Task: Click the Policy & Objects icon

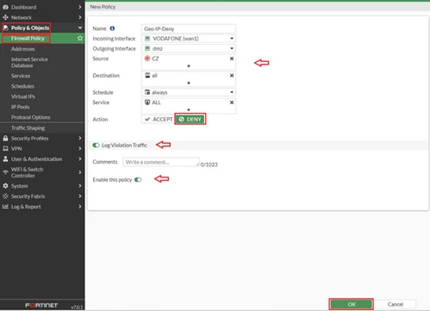Action: pyautogui.click(x=5, y=28)
